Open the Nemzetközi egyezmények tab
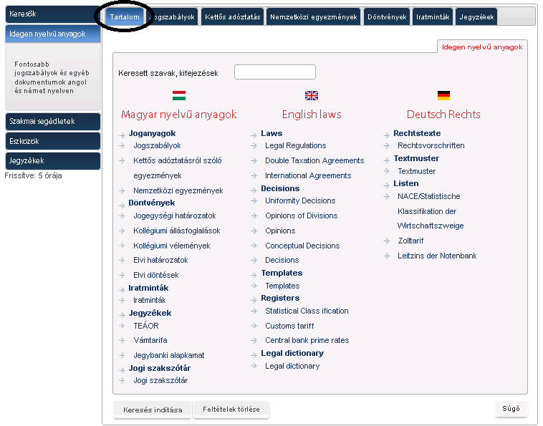The width and height of the screenshot is (543, 426). point(313,16)
